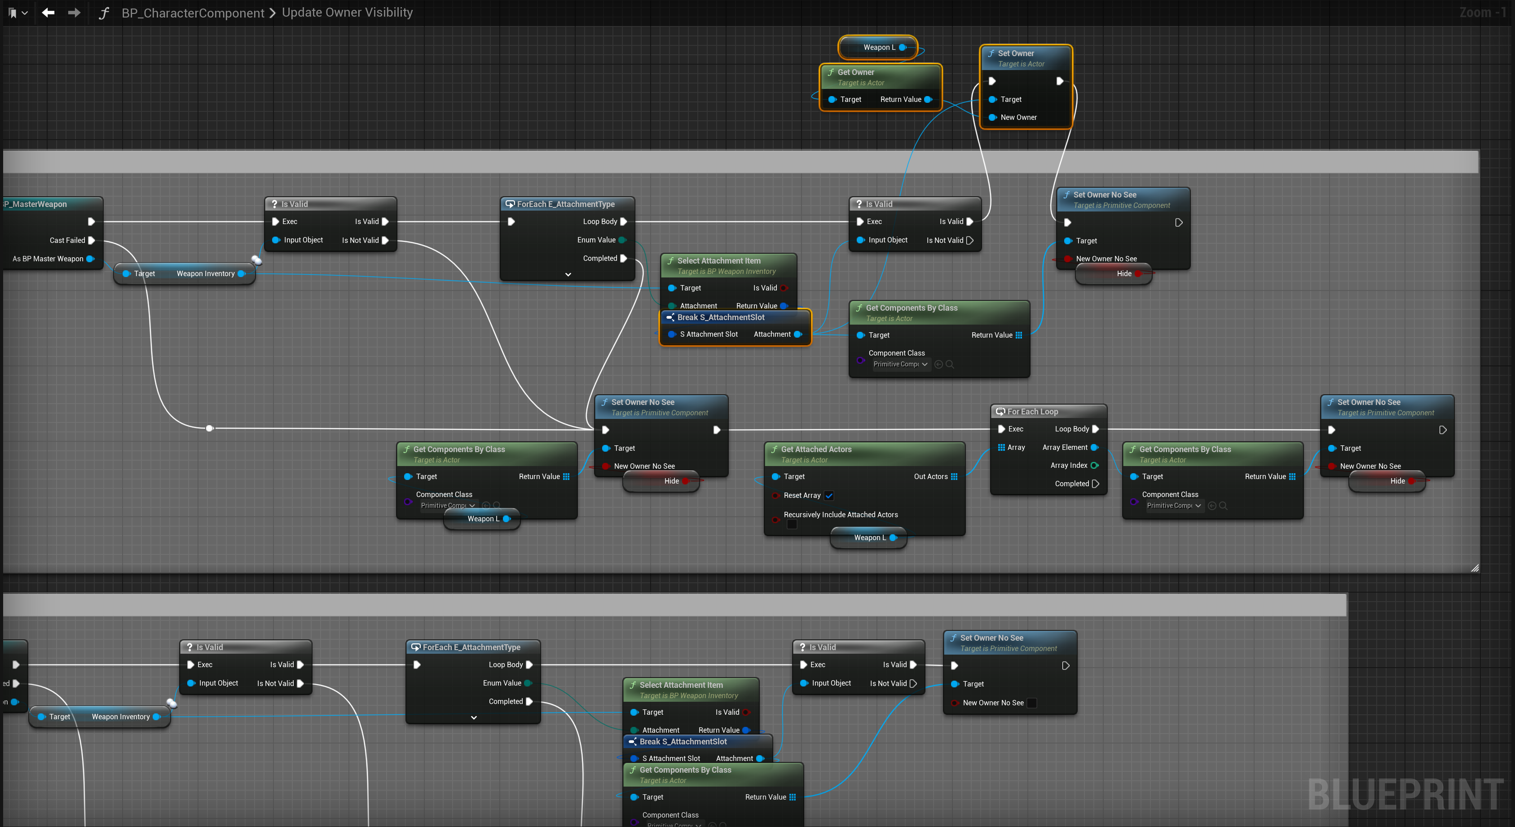This screenshot has height=827, width=1515.
Task: Click the reroute node on the Cast Failed wire
Action: coord(209,428)
